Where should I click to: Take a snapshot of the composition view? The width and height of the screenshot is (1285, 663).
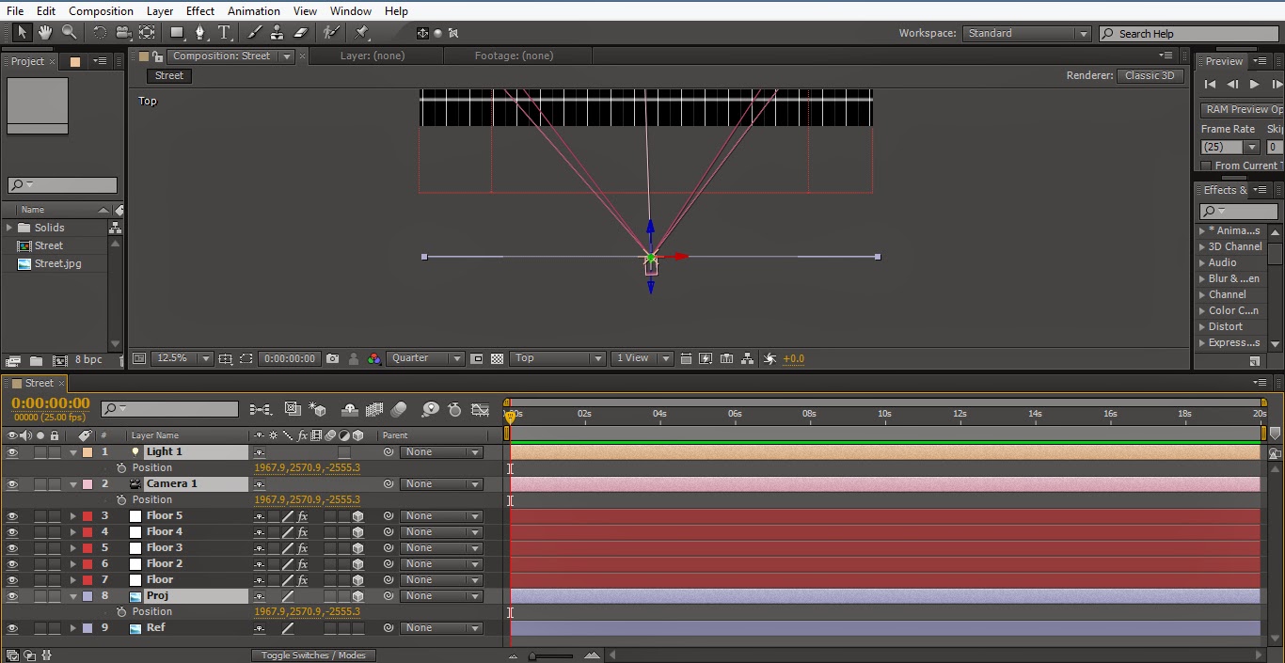(333, 358)
